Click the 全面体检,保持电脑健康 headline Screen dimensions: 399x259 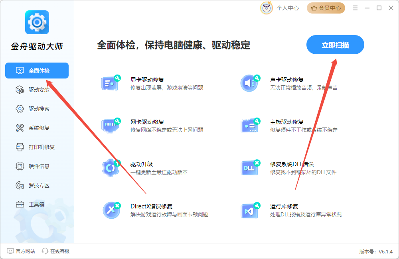pyautogui.click(x=174, y=45)
